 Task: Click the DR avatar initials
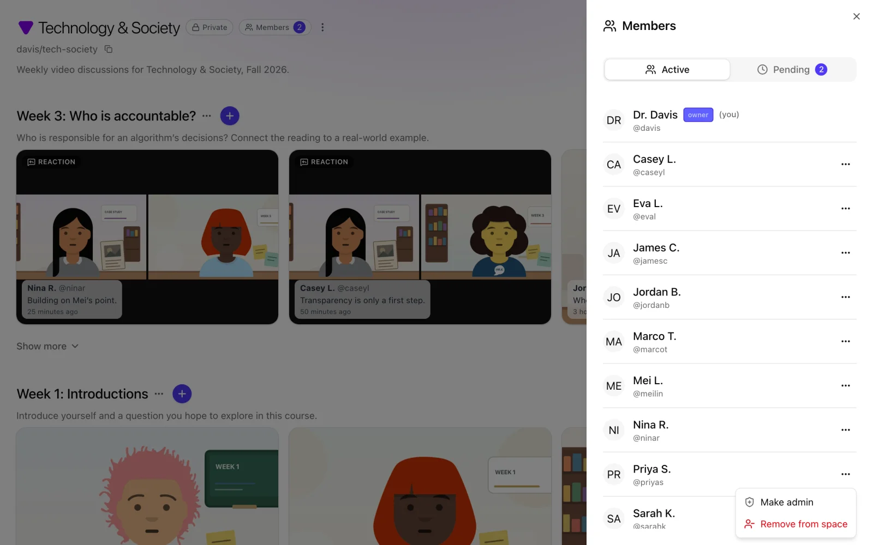[x=614, y=120]
